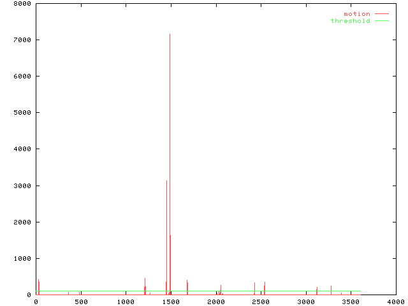The width and height of the screenshot is (408, 306).
Task: Click the x-axis label 1500
Action: (171, 302)
